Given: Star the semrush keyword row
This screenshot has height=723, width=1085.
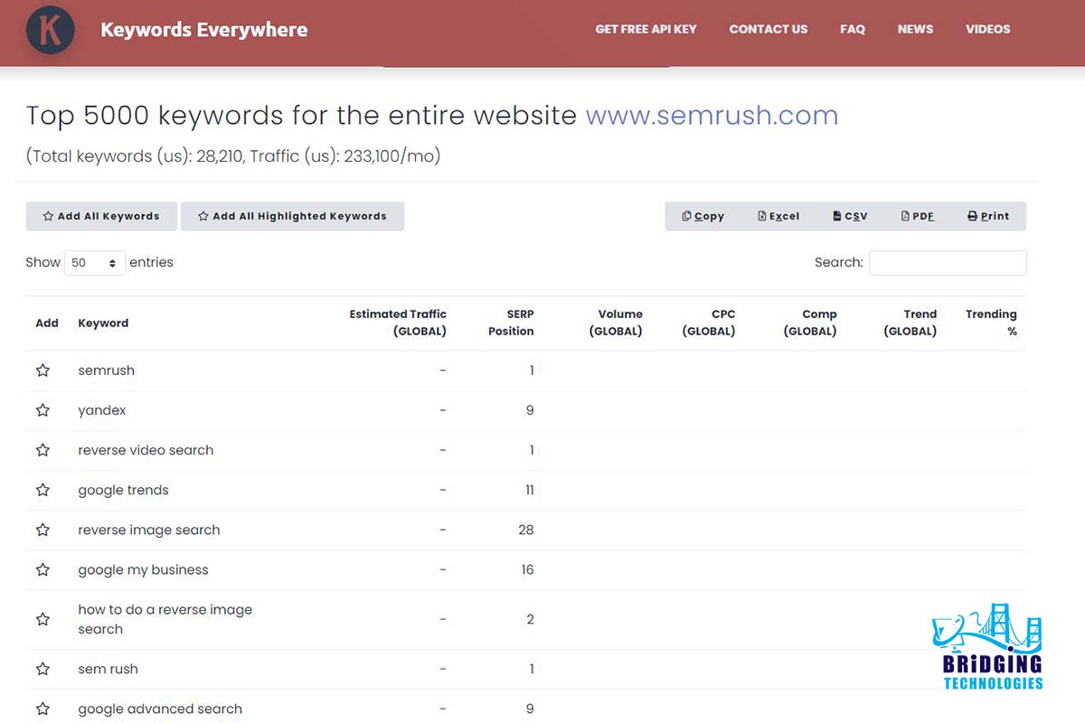Looking at the screenshot, I should tap(42, 371).
